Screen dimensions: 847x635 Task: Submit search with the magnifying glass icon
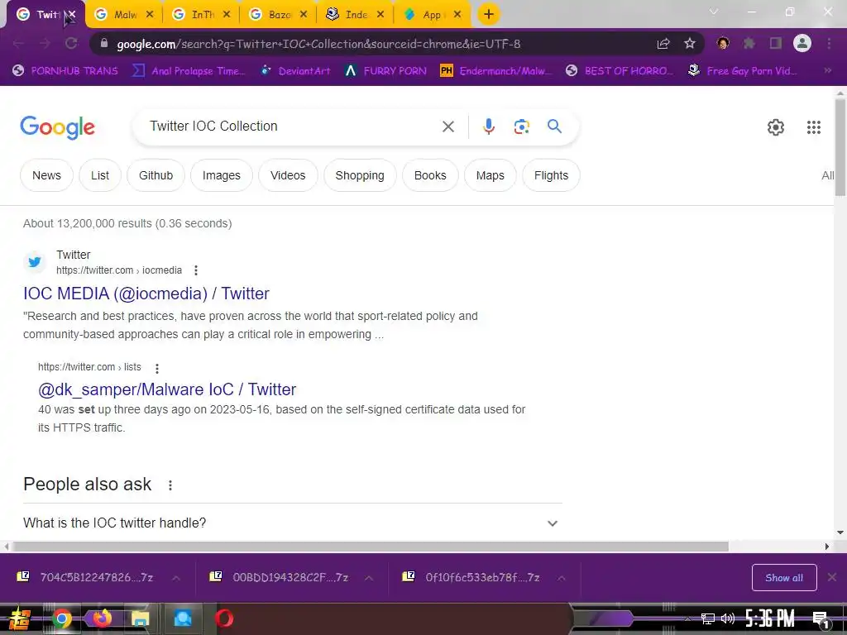[x=554, y=127]
